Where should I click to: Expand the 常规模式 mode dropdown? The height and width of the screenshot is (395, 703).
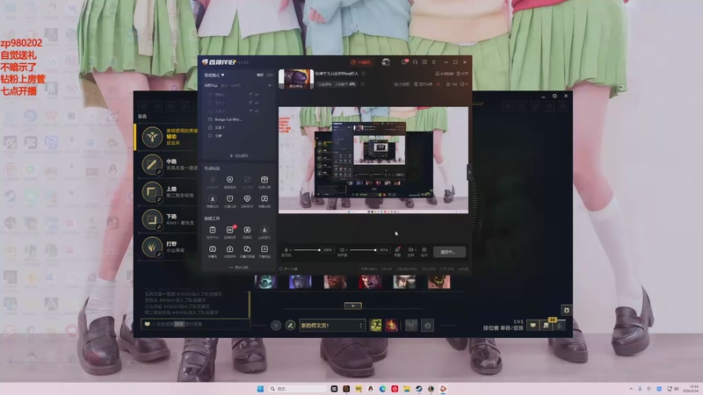pyautogui.click(x=214, y=75)
